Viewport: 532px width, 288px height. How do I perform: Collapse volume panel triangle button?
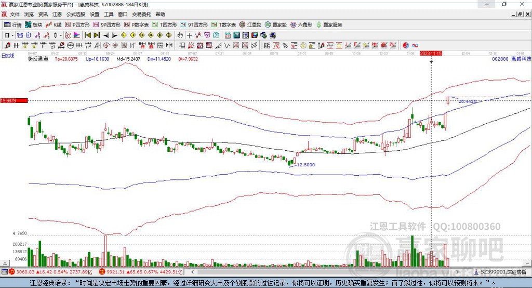click(5, 263)
